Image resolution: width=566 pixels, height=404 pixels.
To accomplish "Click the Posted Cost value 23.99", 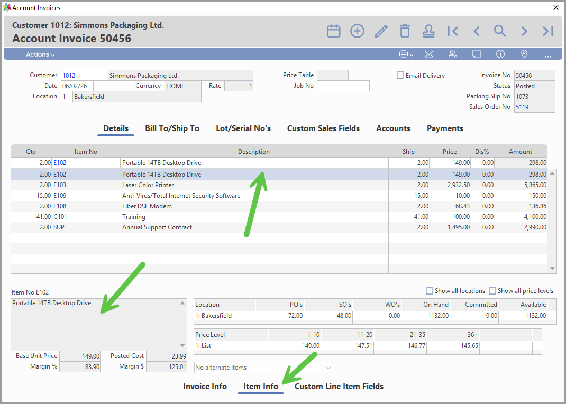I will coord(167,356).
